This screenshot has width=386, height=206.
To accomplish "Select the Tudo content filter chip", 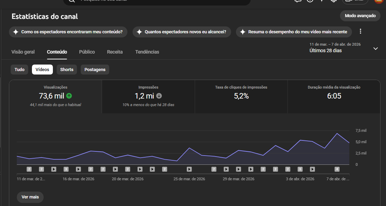I will (20, 70).
